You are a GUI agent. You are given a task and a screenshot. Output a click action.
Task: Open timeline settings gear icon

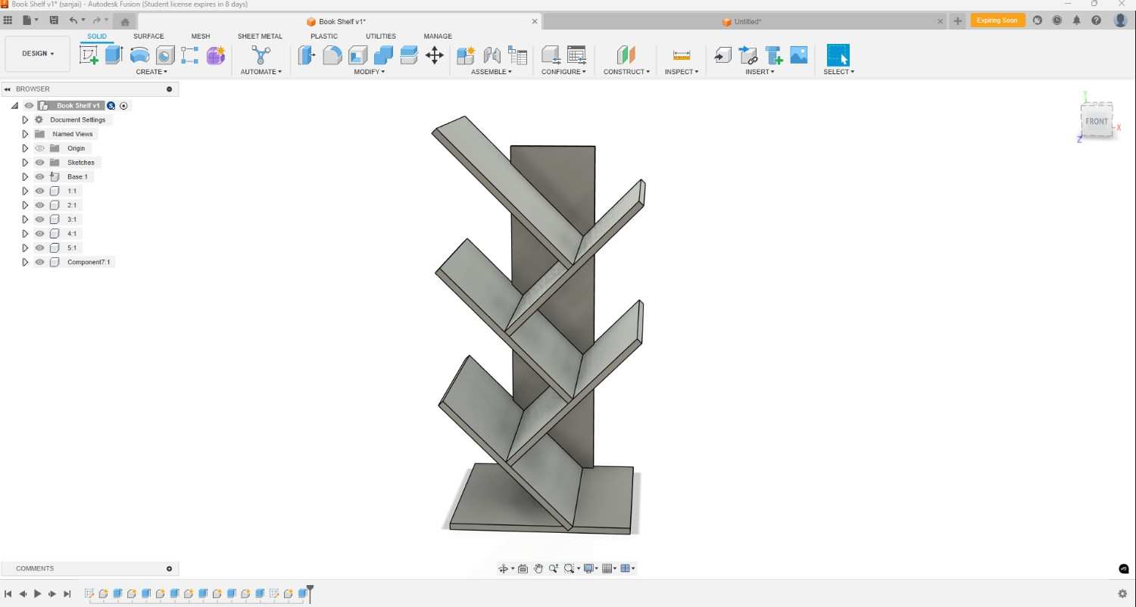(1122, 594)
